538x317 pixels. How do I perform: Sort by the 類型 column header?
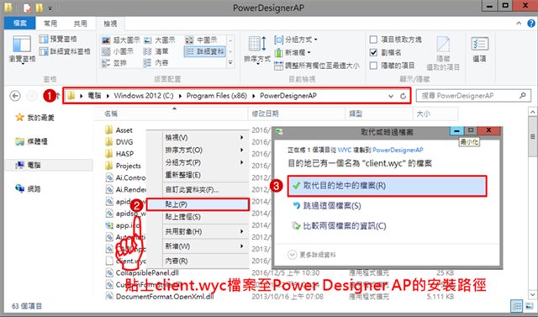click(379, 114)
